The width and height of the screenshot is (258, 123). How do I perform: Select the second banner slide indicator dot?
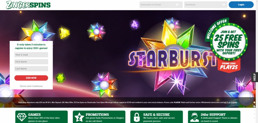coord(254,106)
